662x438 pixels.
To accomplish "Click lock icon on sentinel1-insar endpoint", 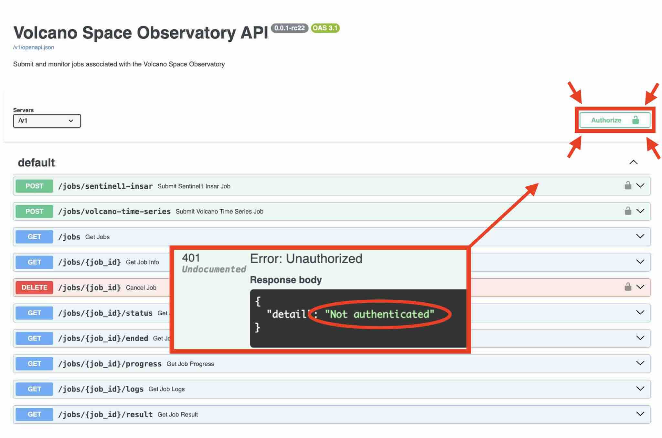I will click(627, 185).
